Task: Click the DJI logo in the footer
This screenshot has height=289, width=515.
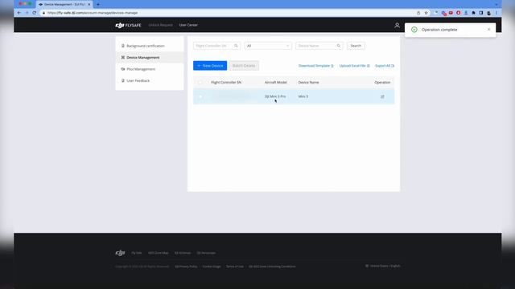Action: click(120, 253)
